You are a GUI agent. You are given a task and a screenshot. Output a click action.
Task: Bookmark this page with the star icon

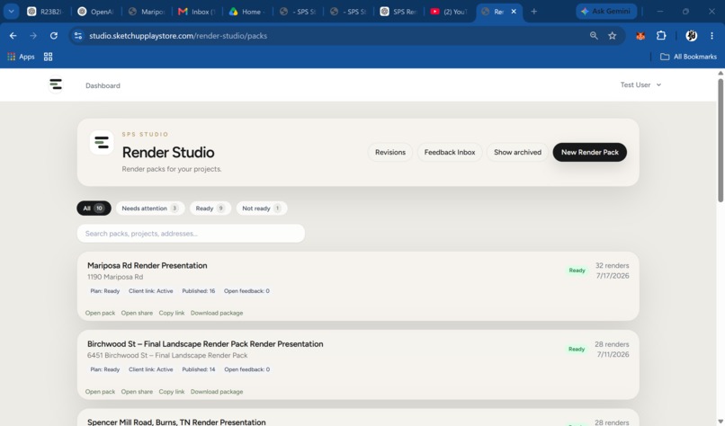(613, 36)
